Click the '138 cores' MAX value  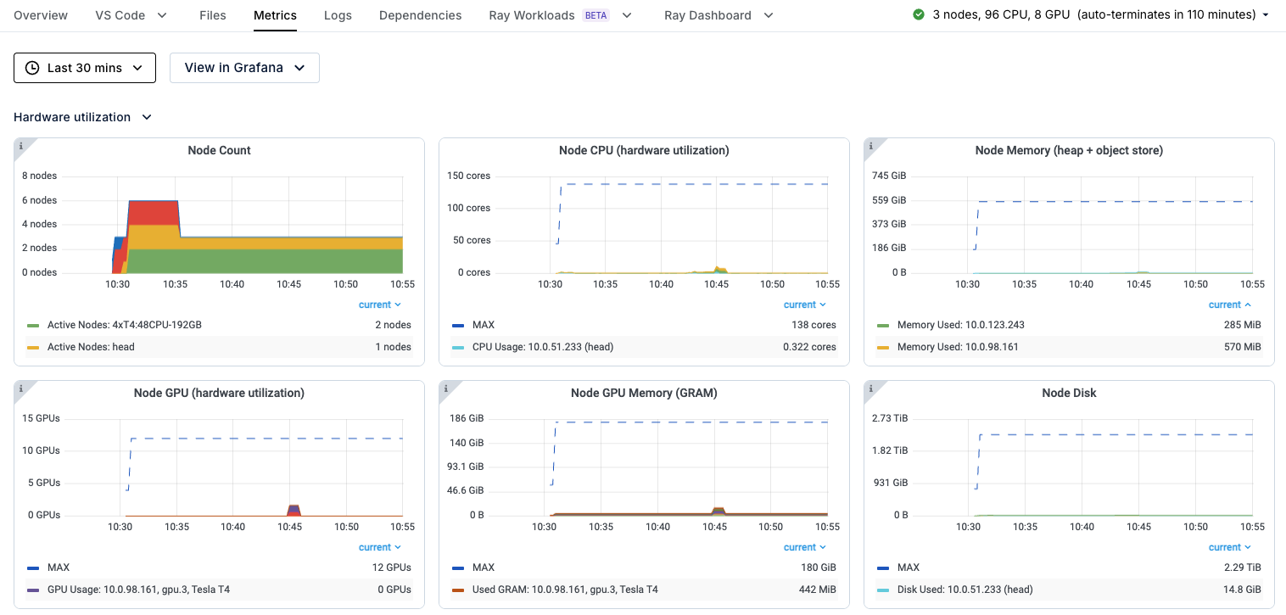[x=814, y=325]
